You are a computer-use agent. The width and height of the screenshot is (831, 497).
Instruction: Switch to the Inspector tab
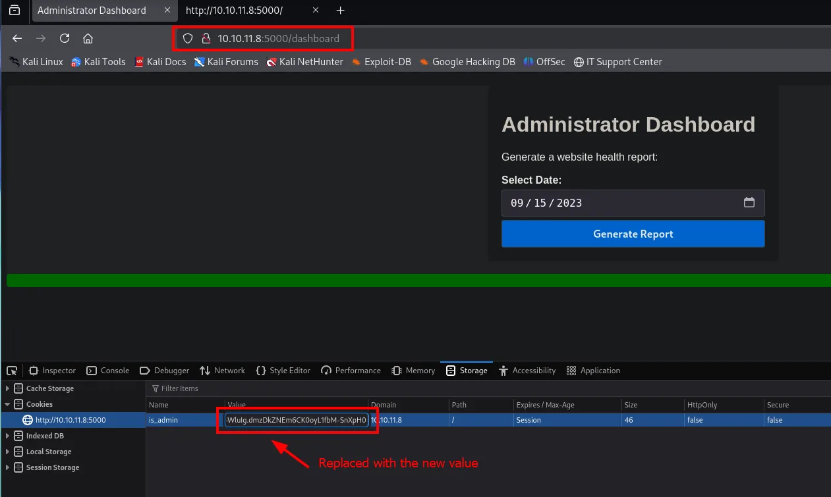tap(52, 371)
